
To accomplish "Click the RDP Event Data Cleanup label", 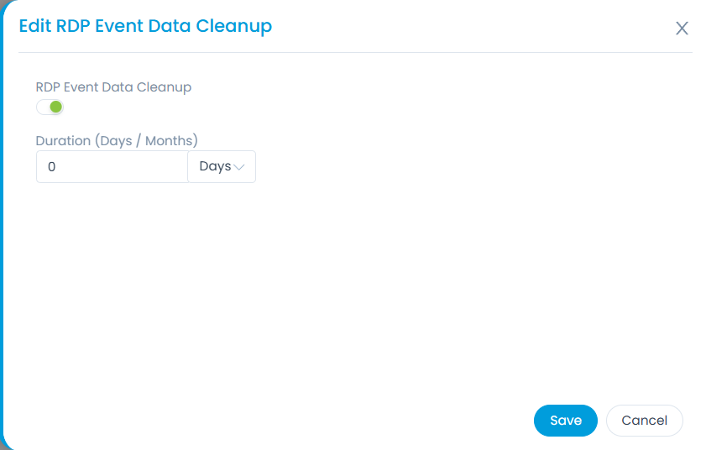I will [x=113, y=86].
